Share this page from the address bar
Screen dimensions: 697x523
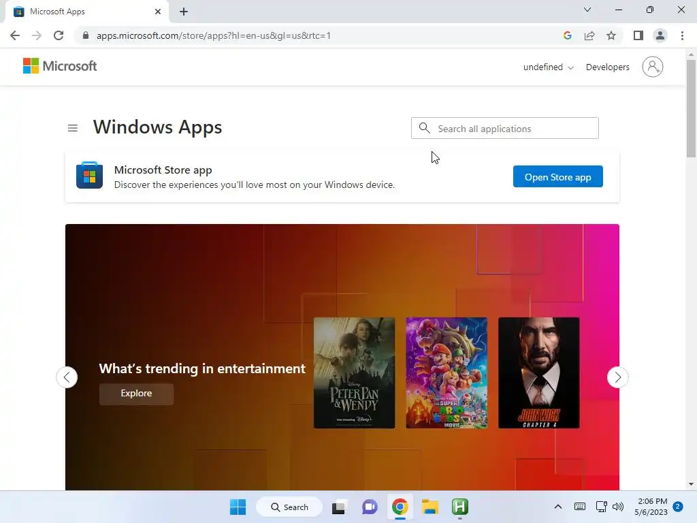[589, 35]
